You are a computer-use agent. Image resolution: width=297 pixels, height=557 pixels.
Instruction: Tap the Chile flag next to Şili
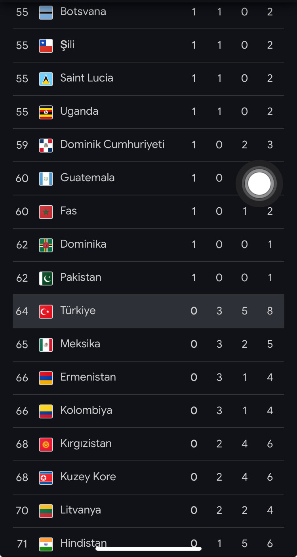click(x=46, y=45)
